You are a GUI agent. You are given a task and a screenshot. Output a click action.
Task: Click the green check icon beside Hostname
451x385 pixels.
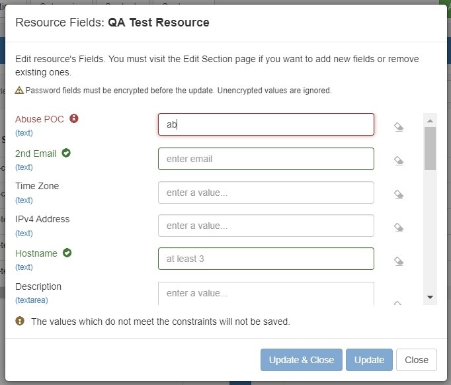pos(67,253)
